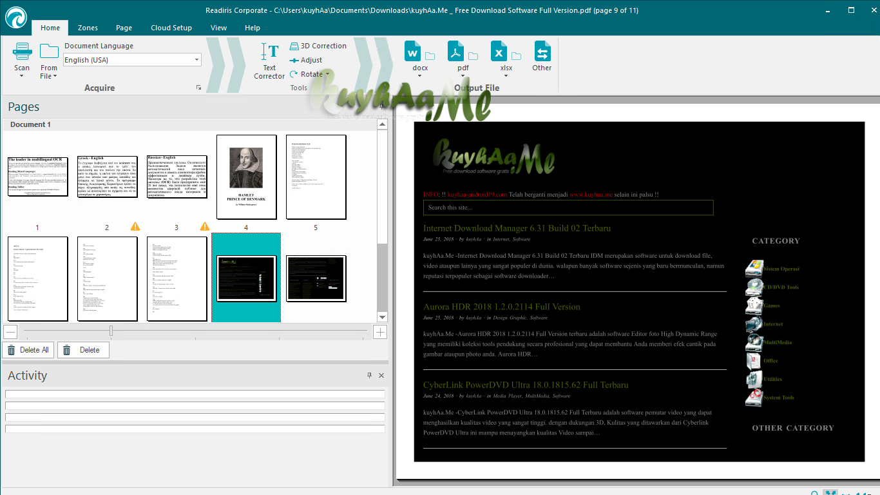The width and height of the screenshot is (880, 495).
Task: Click the large page preview image
Action: click(640, 291)
